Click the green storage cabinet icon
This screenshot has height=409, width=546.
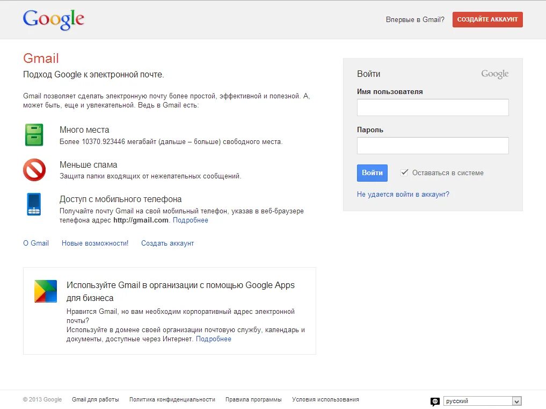[34, 135]
